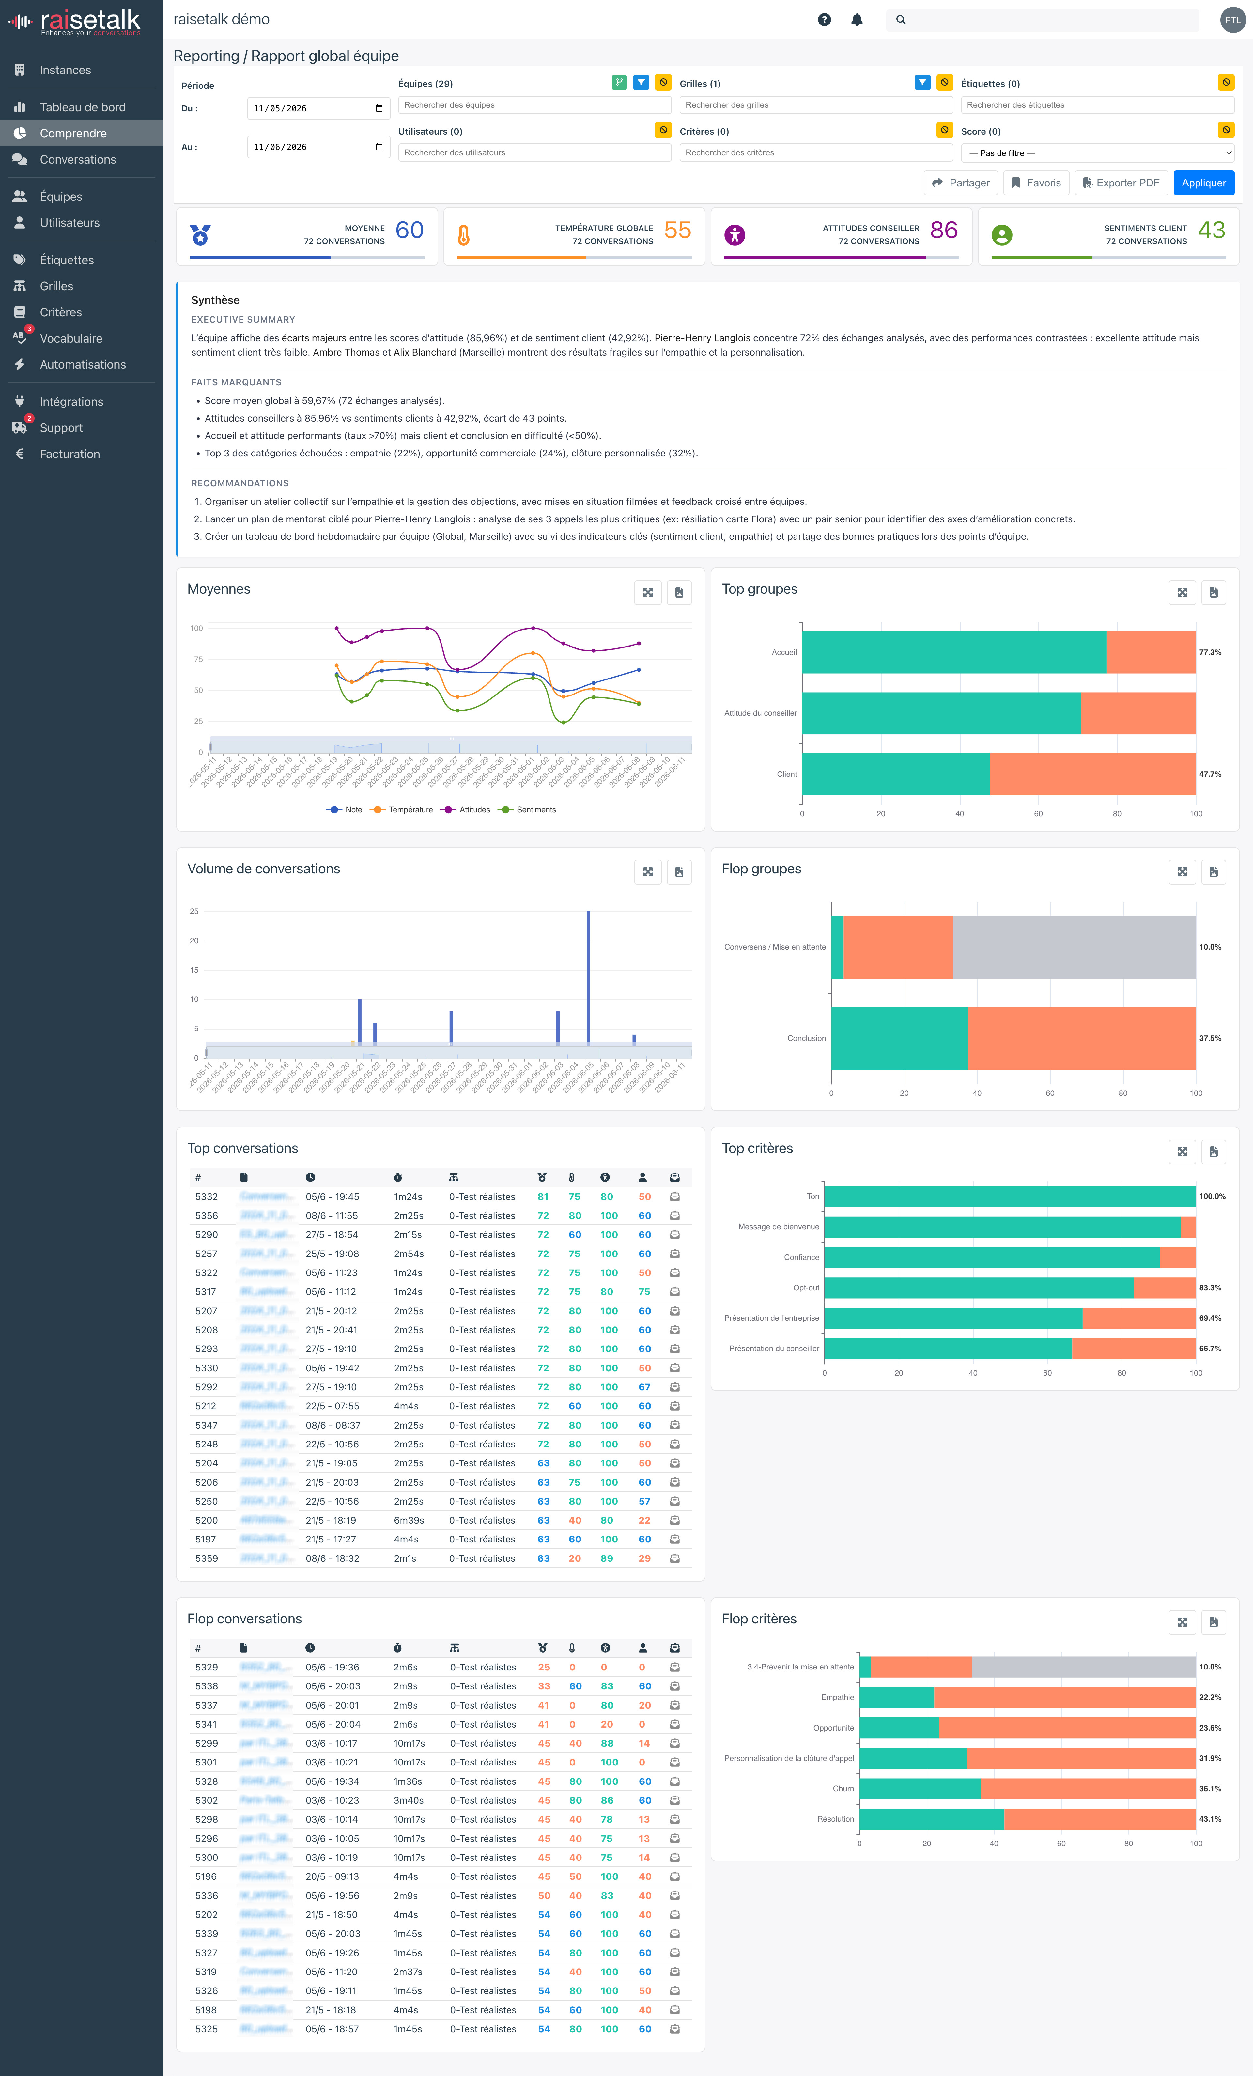
Task: Clear the Étiquettes filter with yellow icon
Action: (1226, 83)
